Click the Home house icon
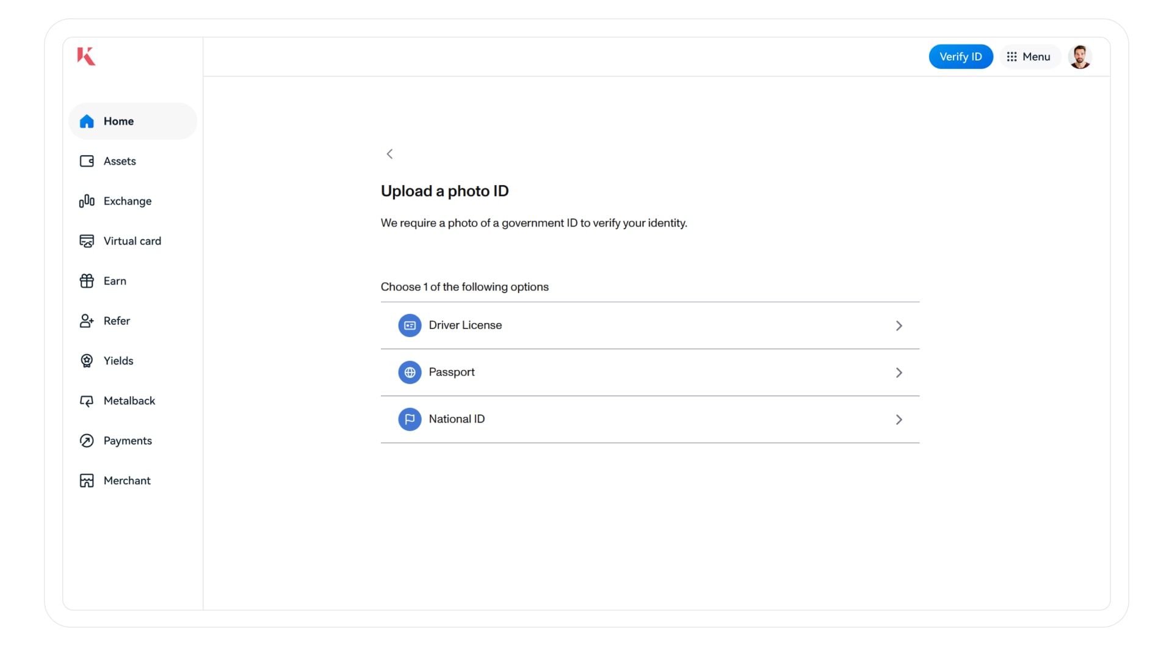Screen dimensions: 1172x646 point(87,122)
